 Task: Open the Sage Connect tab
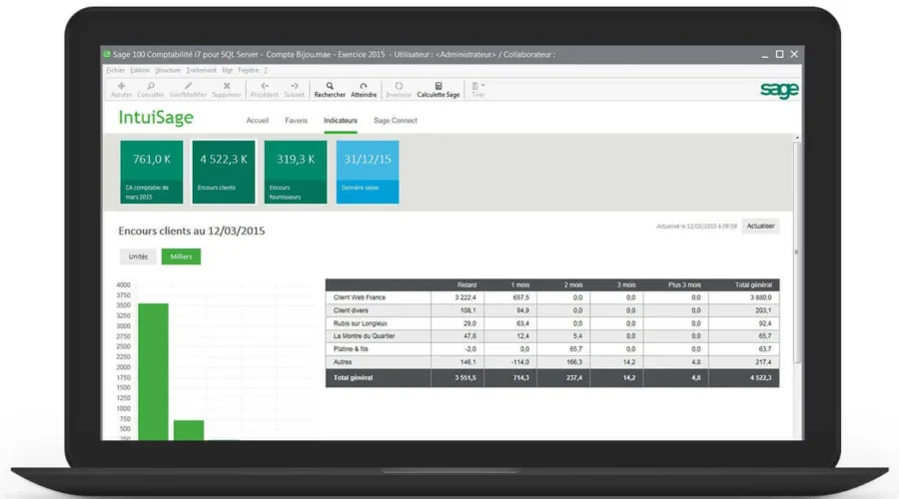click(396, 121)
